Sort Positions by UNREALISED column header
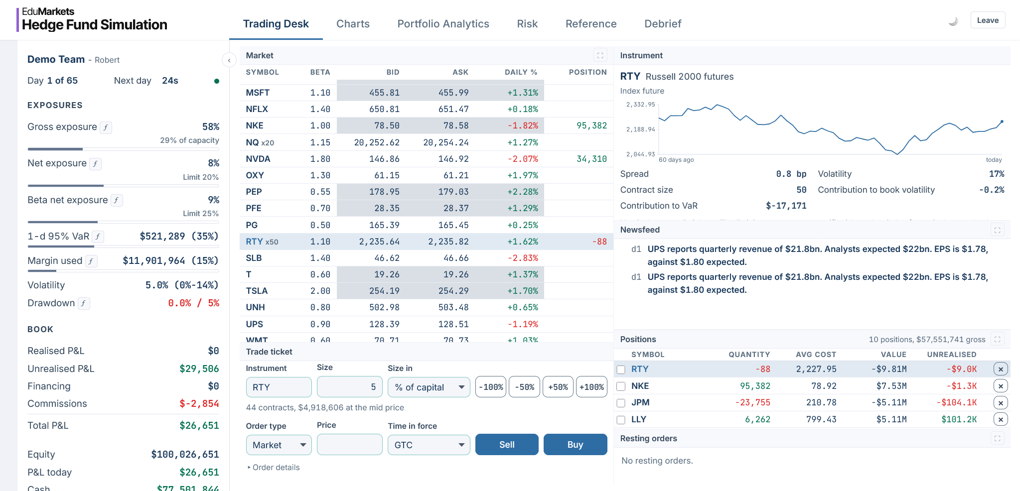This screenshot has height=491, width=1020. 951,355
